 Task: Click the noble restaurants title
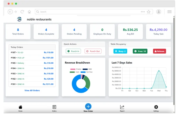pyautogui.click(x=39, y=19)
